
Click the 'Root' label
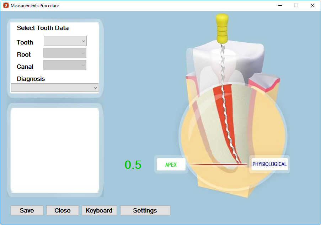(x=24, y=54)
